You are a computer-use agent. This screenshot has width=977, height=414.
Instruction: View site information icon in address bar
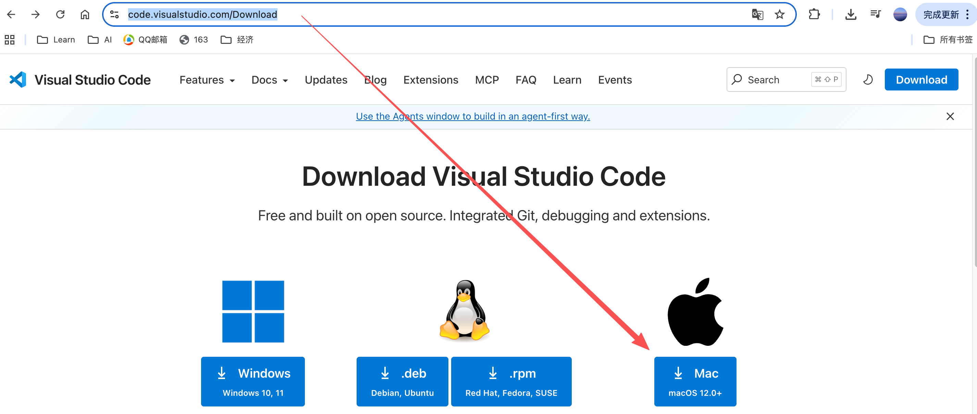[x=114, y=14]
